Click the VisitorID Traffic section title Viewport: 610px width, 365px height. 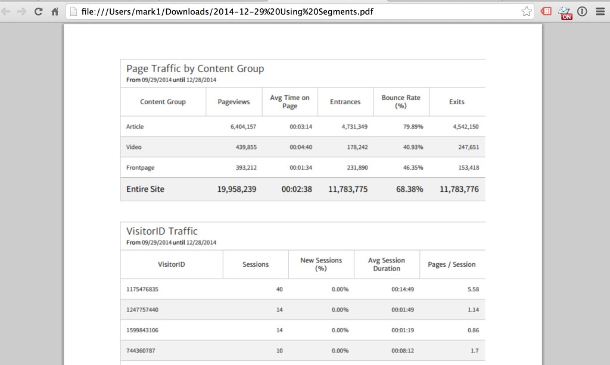161,231
